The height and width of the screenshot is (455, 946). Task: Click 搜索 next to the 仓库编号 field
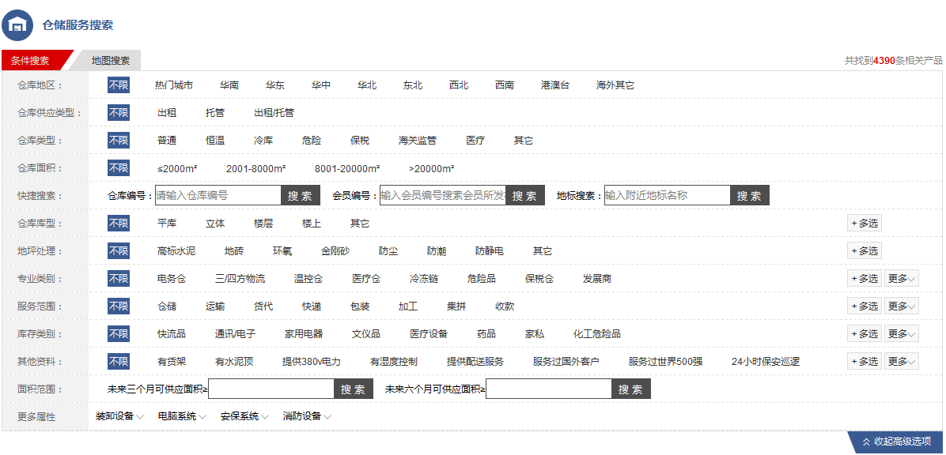(300, 196)
